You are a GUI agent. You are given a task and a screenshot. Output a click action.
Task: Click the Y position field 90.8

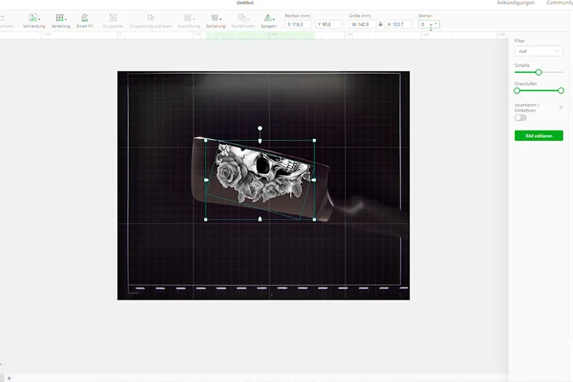pyautogui.click(x=329, y=24)
